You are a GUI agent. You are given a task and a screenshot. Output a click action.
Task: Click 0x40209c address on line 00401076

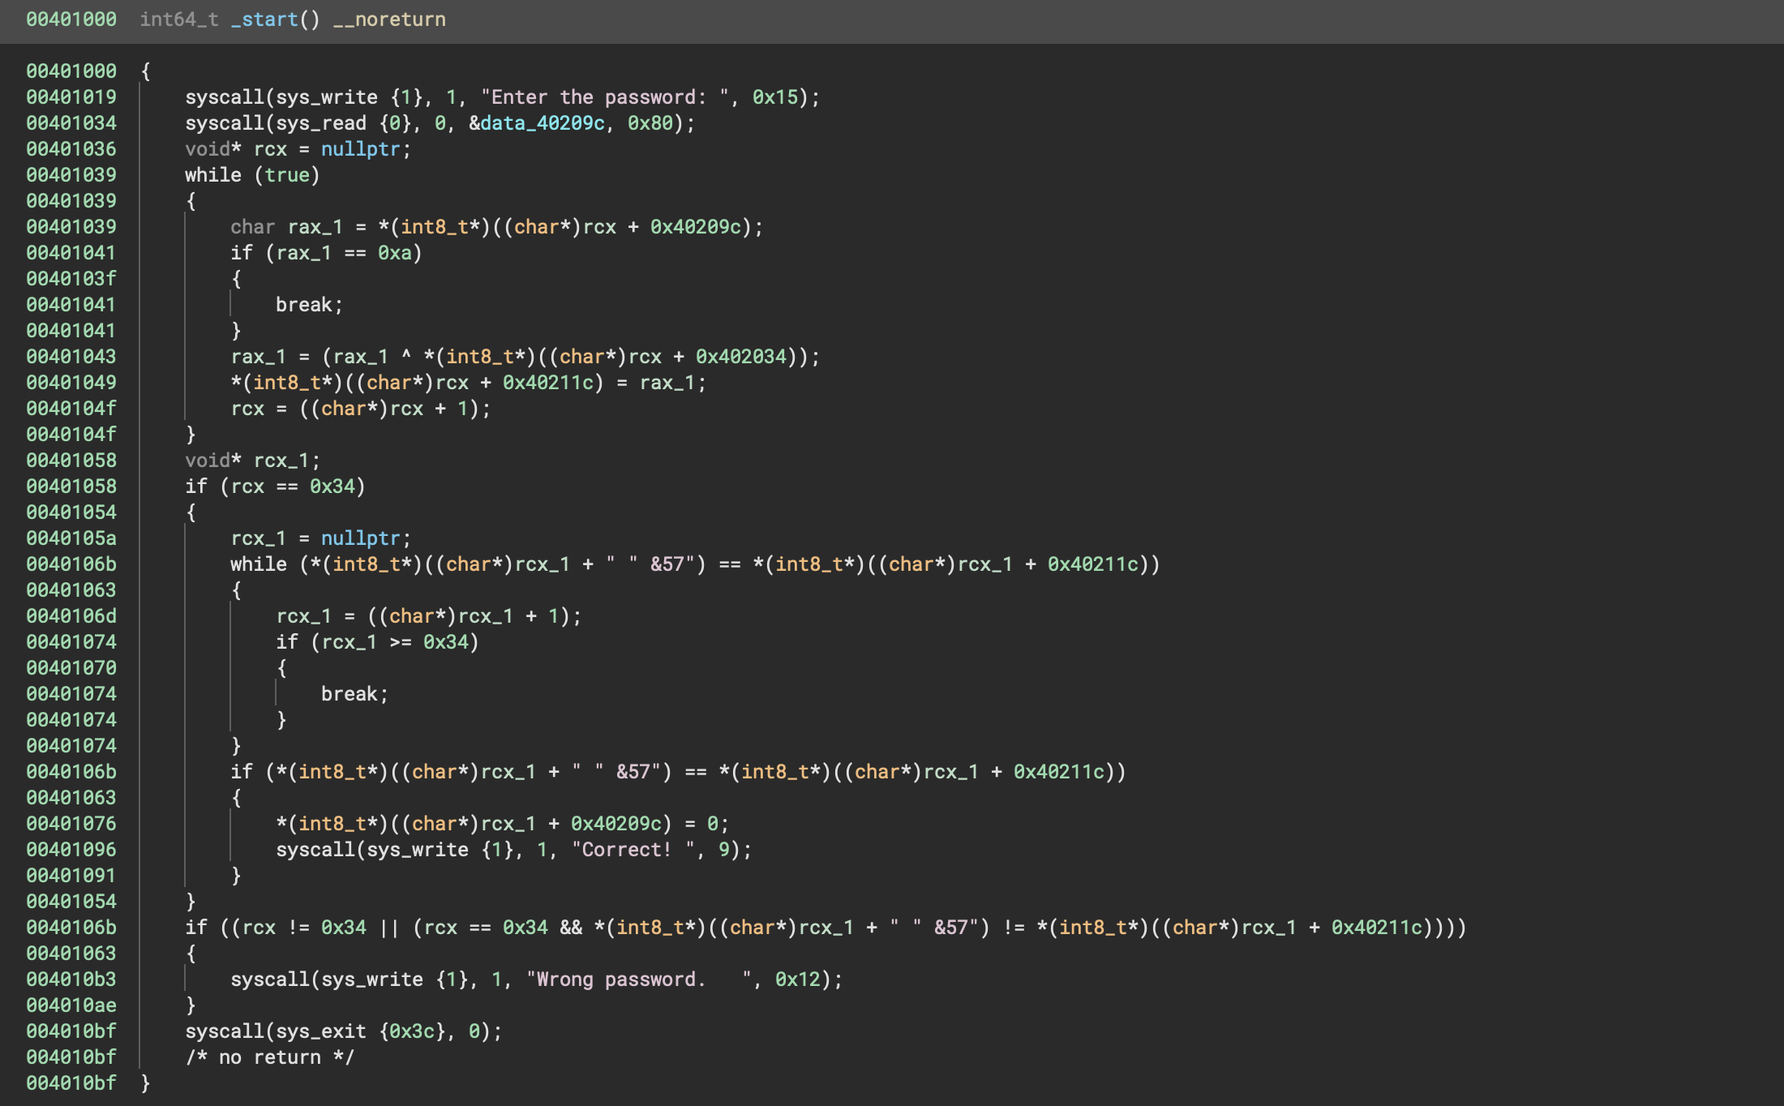(616, 824)
